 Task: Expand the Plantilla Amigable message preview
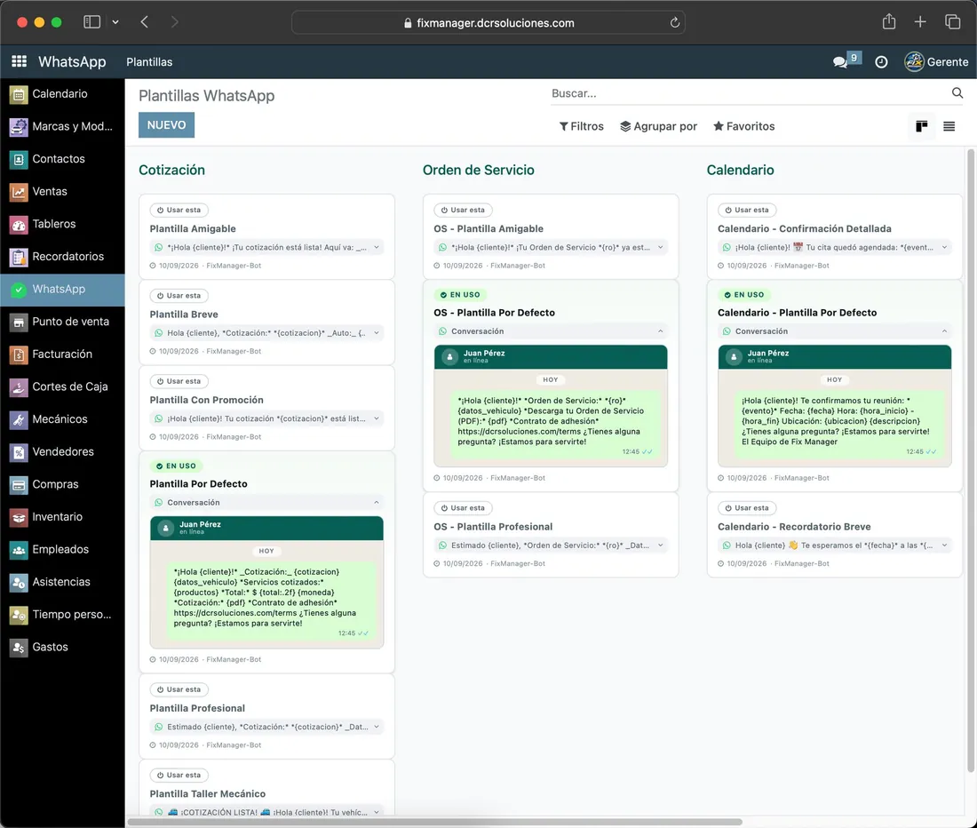tap(266, 247)
